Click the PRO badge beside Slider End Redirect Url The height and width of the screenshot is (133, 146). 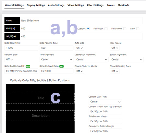[x=28, y=66]
